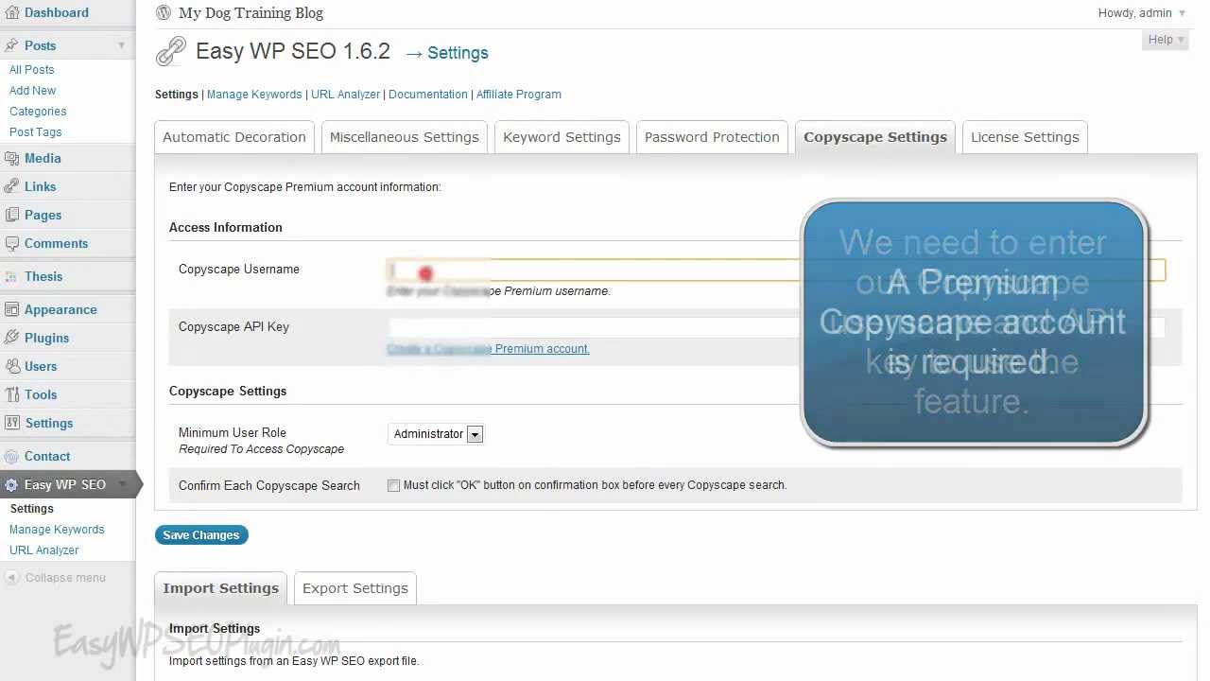Click the Dashboard home icon

click(11, 12)
